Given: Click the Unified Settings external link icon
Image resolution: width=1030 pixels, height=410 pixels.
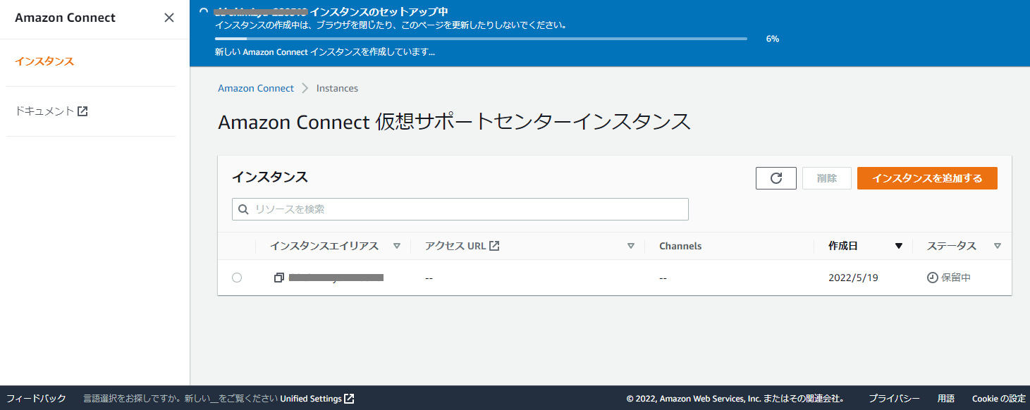Looking at the screenshot, I should click(349, 399).
